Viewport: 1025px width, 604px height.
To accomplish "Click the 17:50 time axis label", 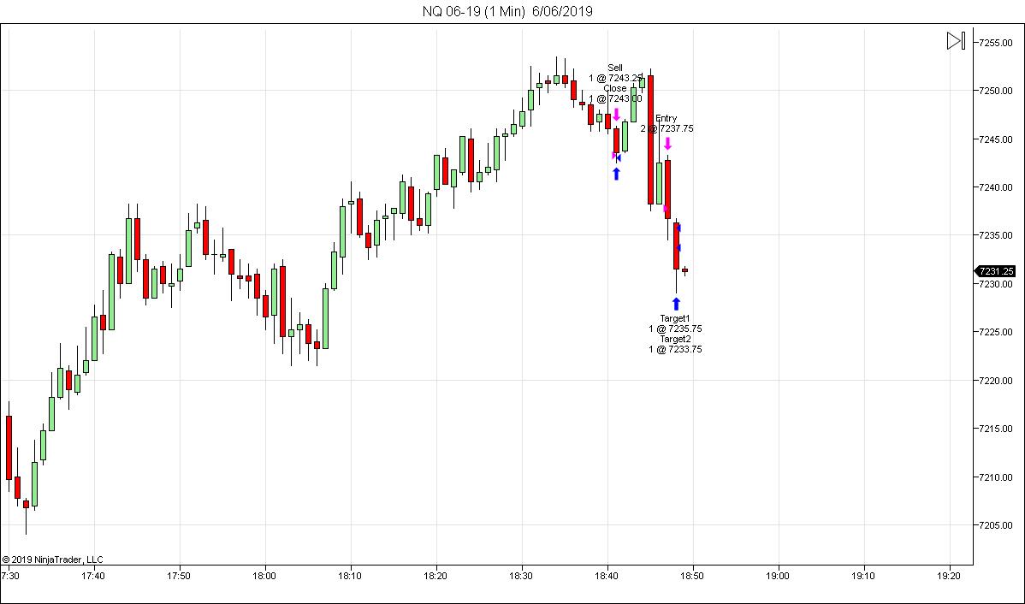I will pos(179,576).
